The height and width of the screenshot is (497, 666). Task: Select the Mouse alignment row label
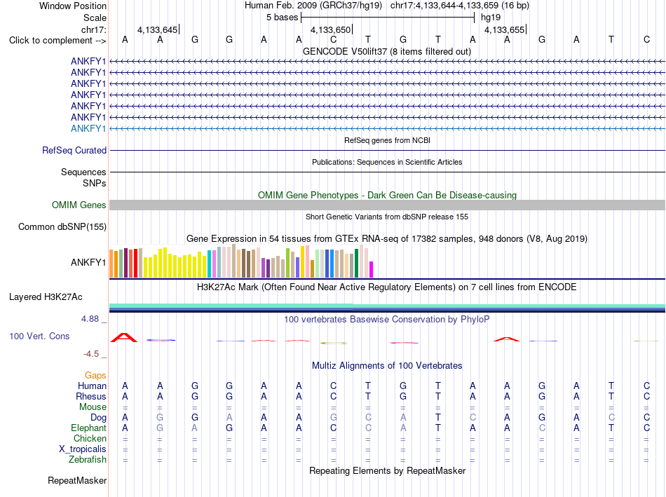click(93, 407)
